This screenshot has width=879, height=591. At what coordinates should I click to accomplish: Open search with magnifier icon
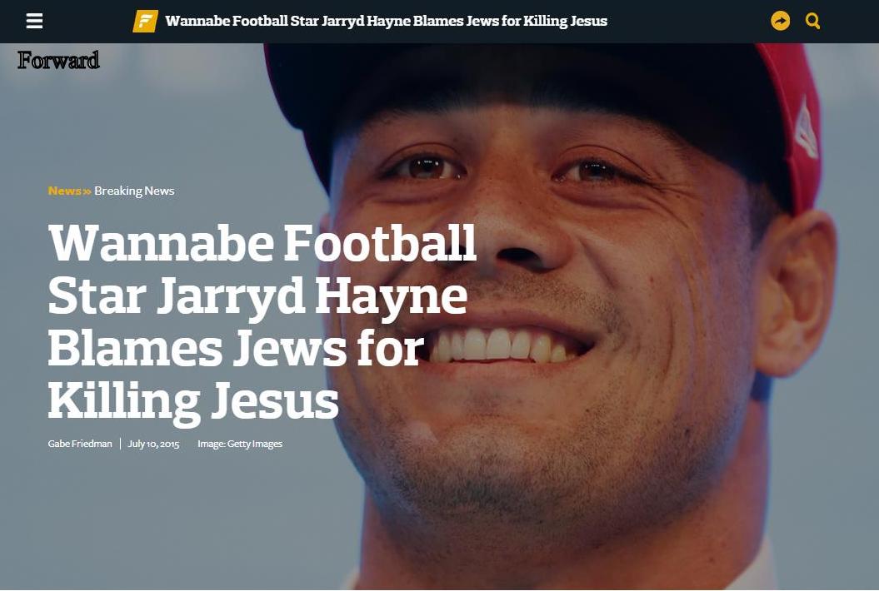tap(812, 22)
